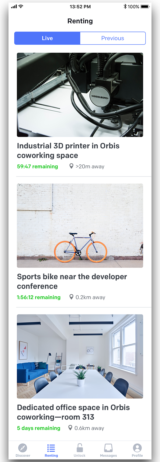
Task: Open the Discover compass icon
Action: [23, 448]
